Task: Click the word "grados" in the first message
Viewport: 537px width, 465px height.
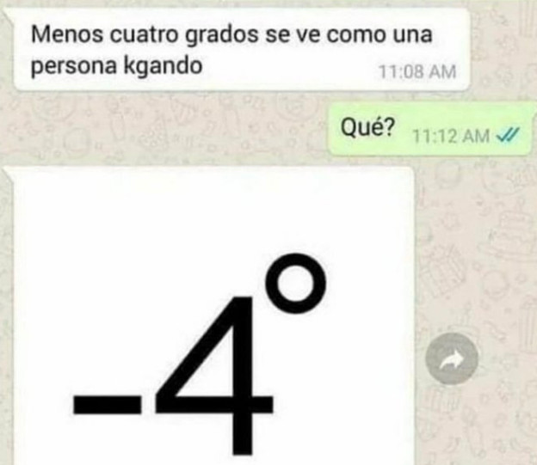Action: point(222,36)
